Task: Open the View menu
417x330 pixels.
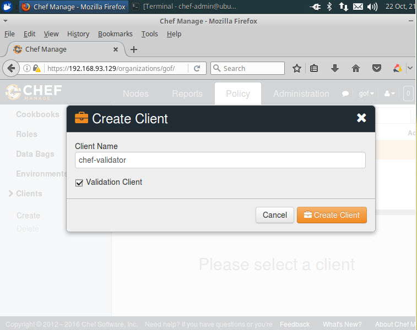Action: [51, 34]
